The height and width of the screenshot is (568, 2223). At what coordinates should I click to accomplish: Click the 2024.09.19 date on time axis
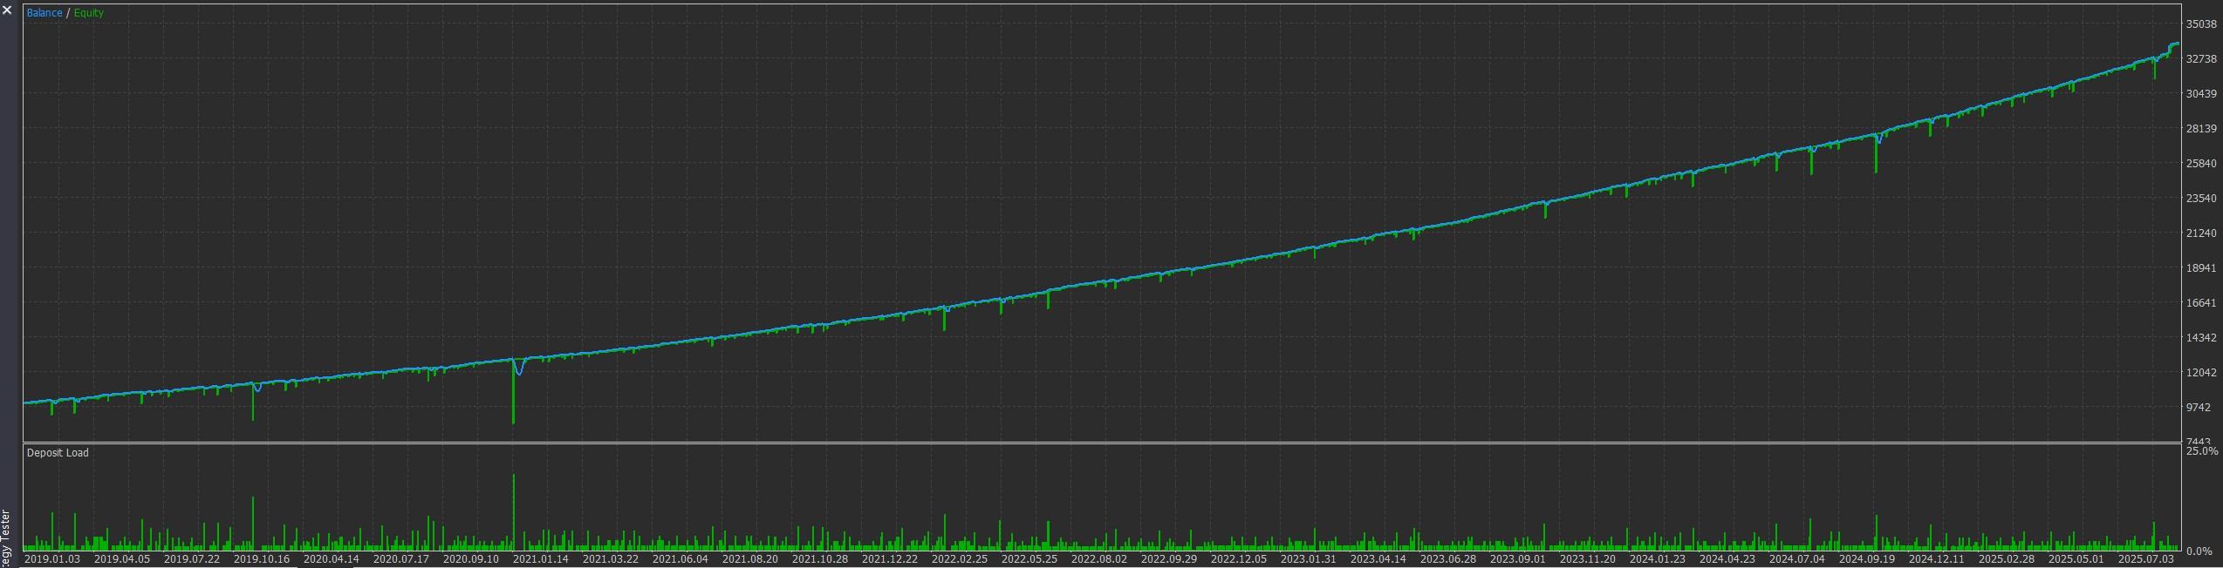coord(1867,558)
